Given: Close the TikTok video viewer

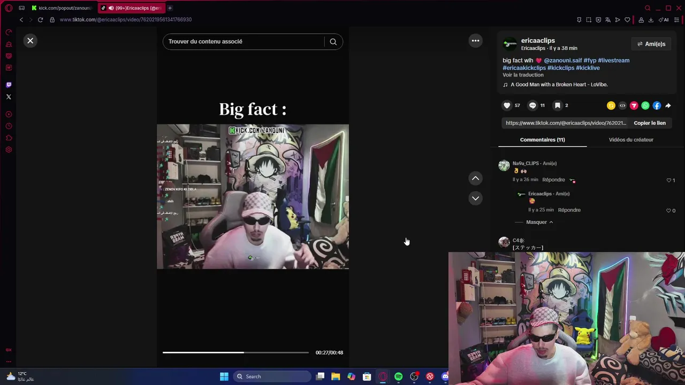Looking at the screenshot, I should pos(31,41).
